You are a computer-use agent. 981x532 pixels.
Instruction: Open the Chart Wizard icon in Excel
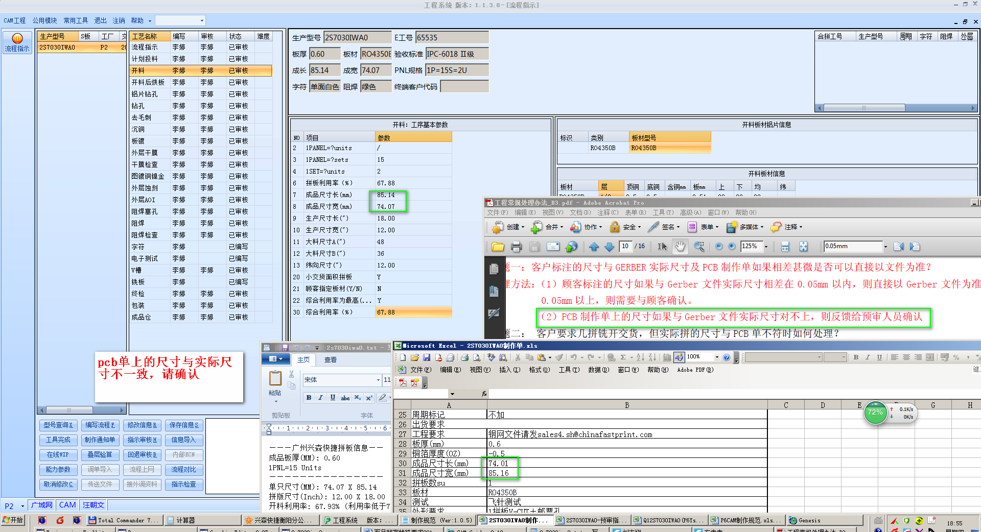667,357
